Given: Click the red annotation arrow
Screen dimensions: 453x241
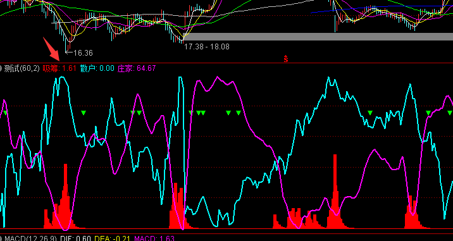Looking at the screenshot, I should 51,49.
